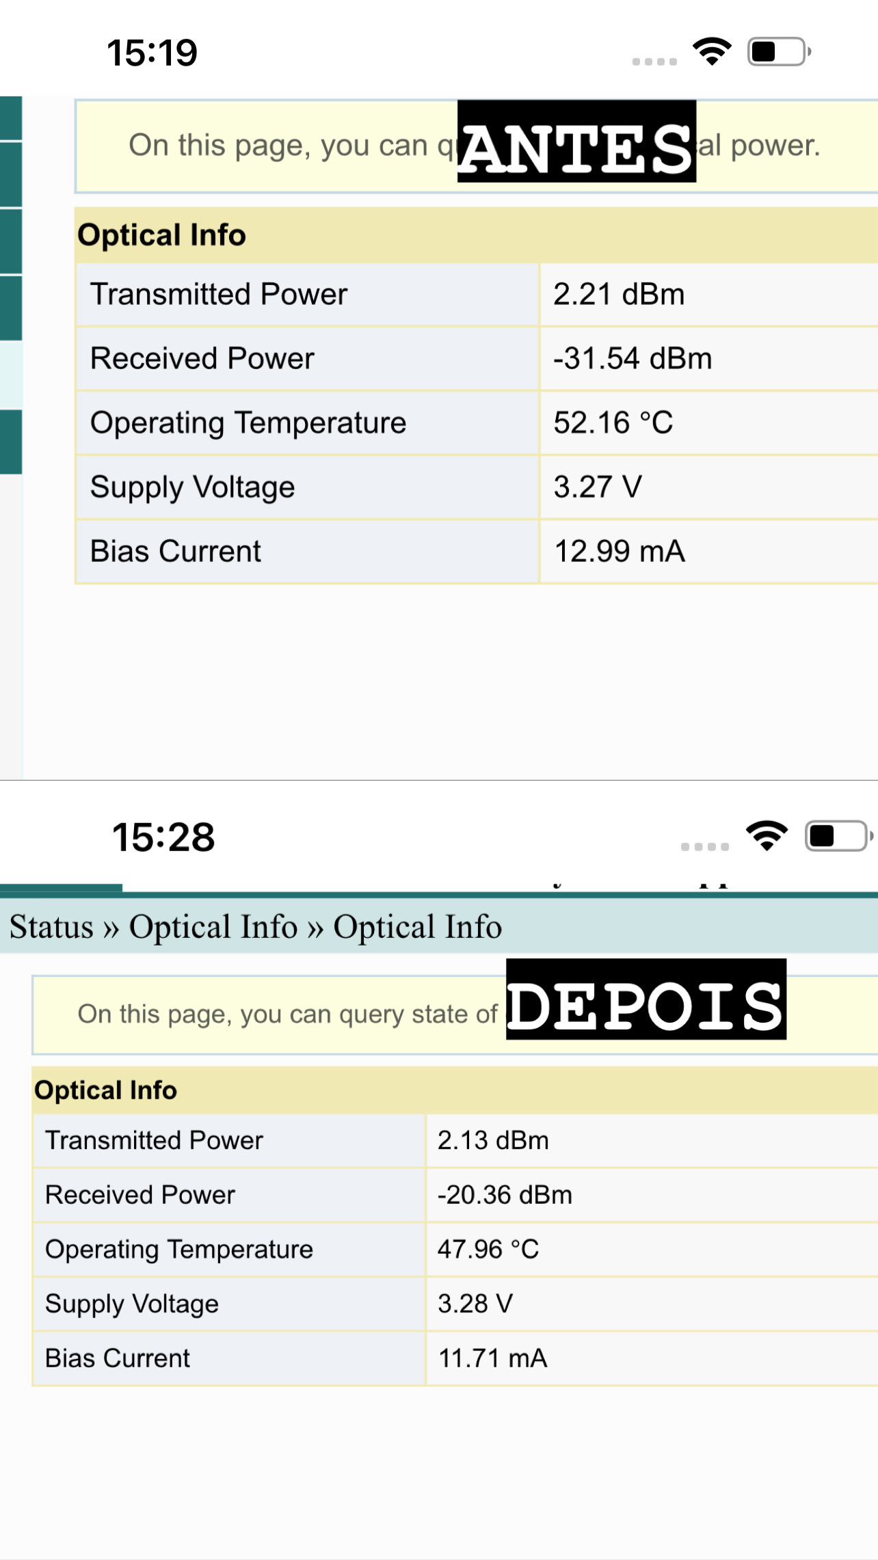
Task: Tap the signal dots in the 15:28 status bar
Action: (705, 846)
